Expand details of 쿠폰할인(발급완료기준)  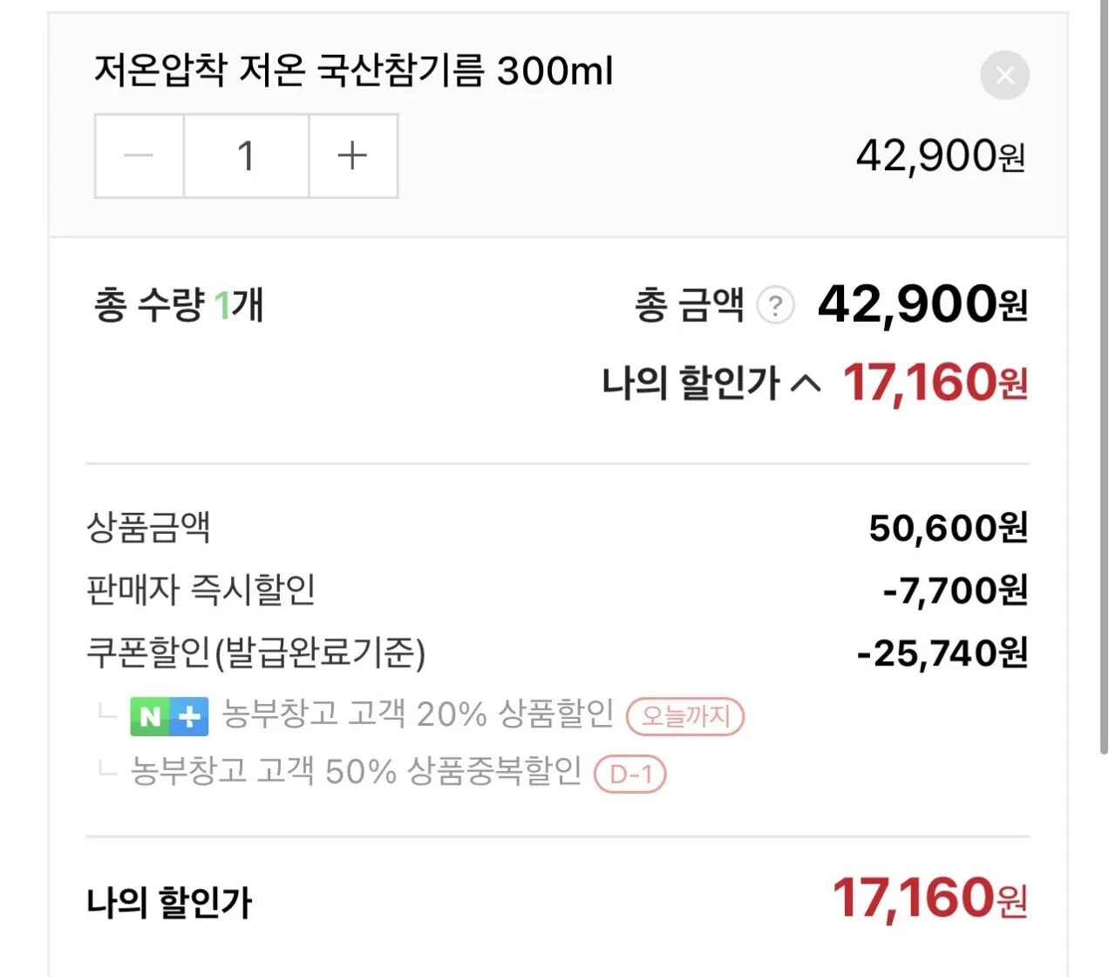(257, 652)
